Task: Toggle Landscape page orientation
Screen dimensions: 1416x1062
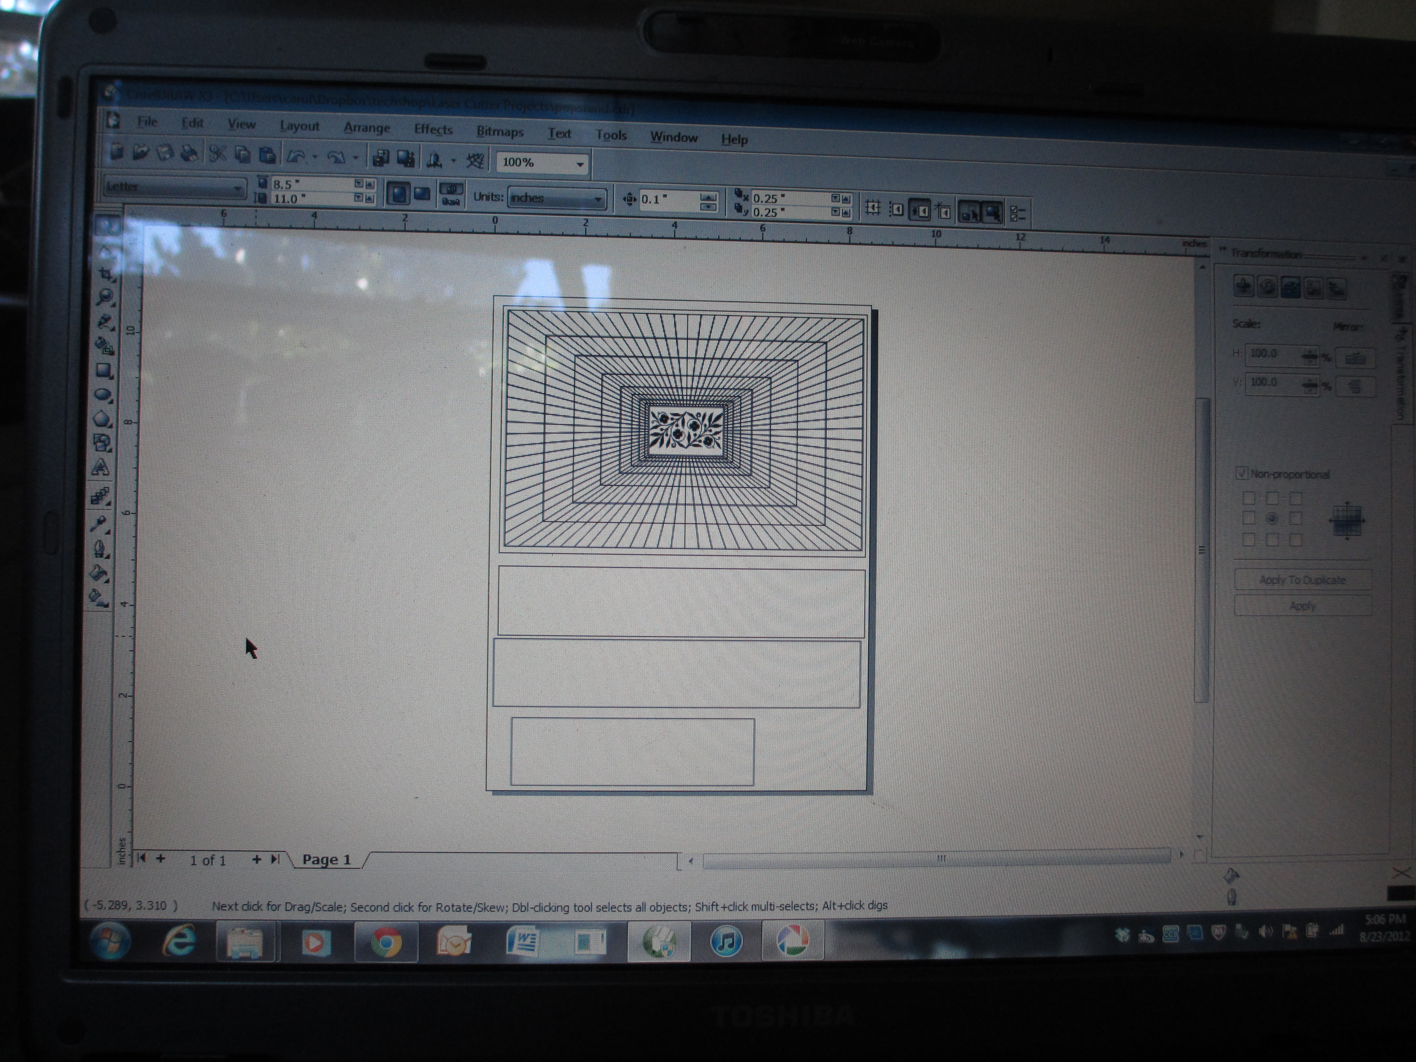Action: [422, 194]
